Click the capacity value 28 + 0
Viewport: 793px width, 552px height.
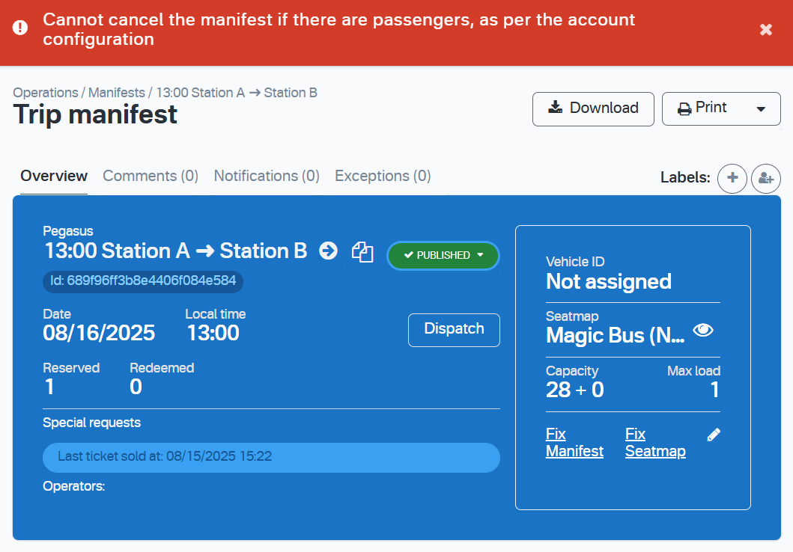pyautogui.click(x=574, y=390)
